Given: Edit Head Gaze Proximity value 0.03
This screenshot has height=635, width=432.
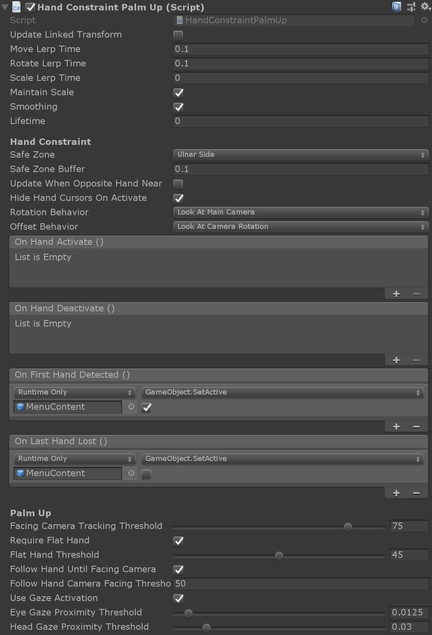Looking at the screenshot, I should pyautogui.click(x=409, y=627).
